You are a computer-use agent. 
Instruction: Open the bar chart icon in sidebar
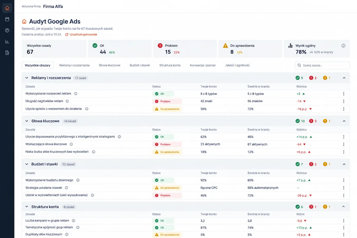pos(7,42)
